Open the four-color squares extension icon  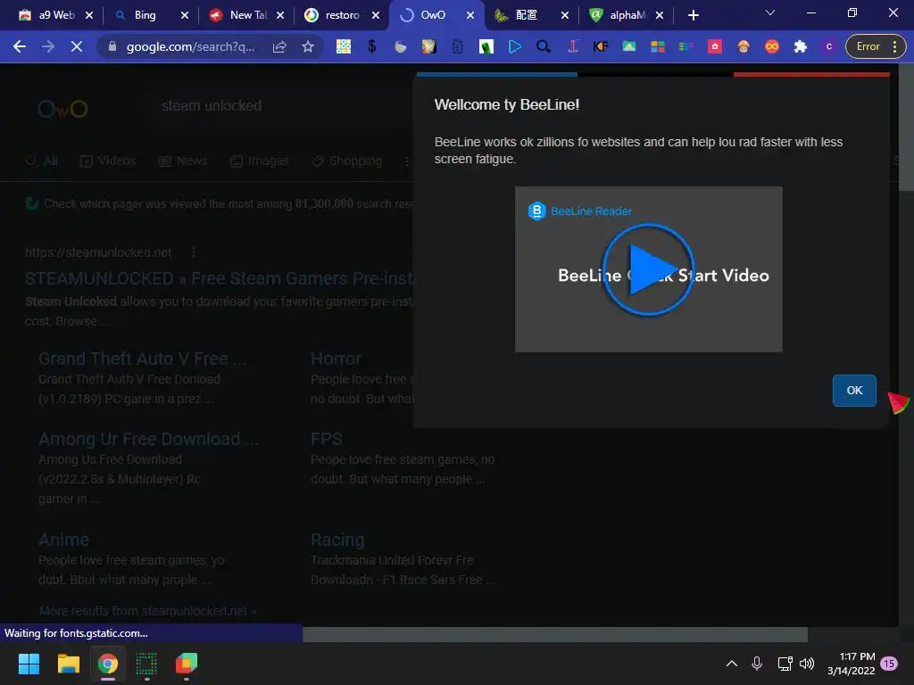[658, 46]
